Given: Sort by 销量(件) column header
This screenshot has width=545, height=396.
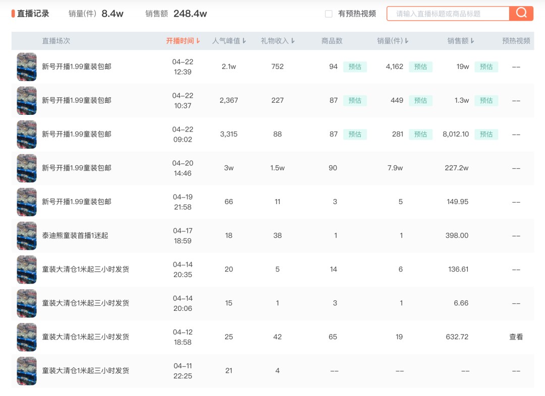Looking at the screenshot, I should click(393, 41).
